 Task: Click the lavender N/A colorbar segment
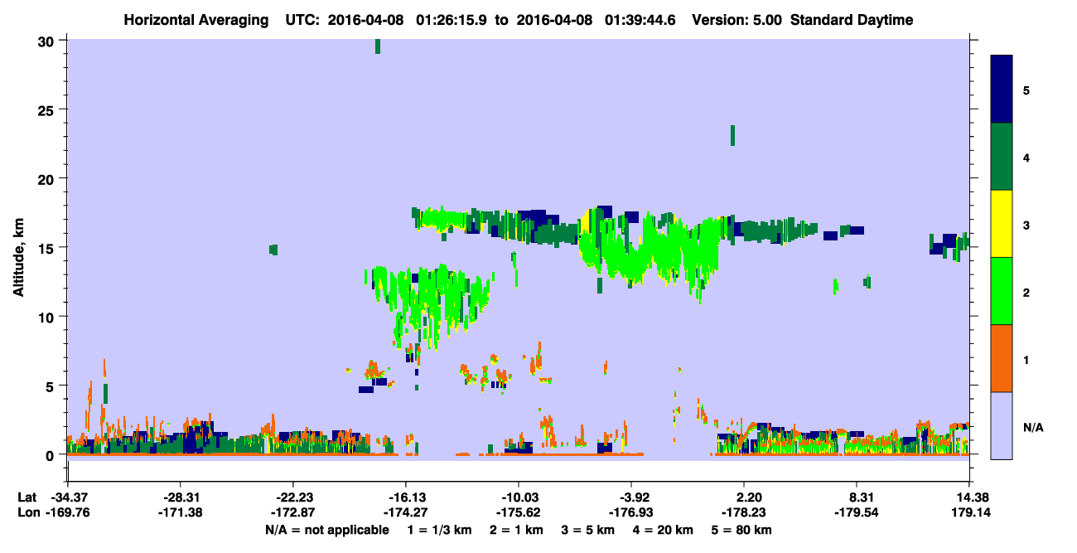pos(1002,425)
